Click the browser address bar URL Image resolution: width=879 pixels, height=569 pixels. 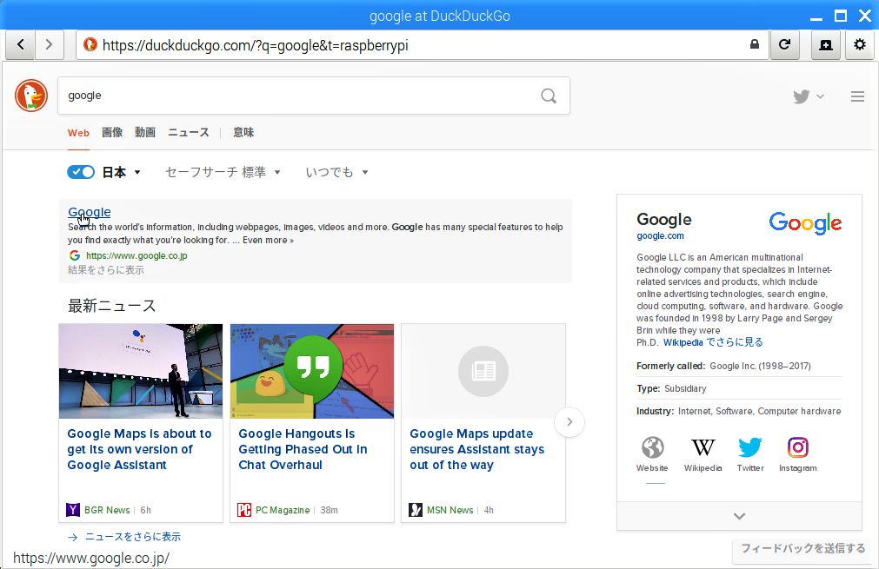pyautogui.click(x=255, y=45)
